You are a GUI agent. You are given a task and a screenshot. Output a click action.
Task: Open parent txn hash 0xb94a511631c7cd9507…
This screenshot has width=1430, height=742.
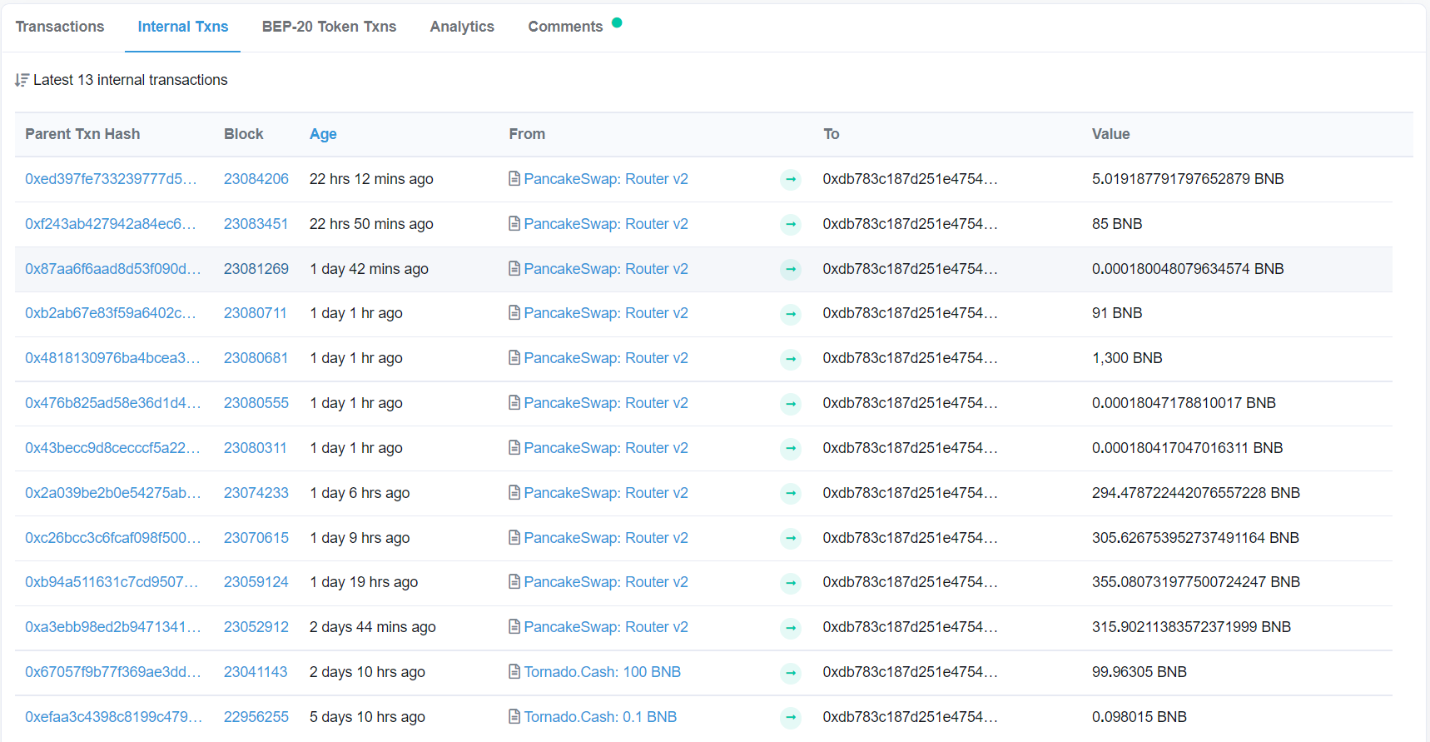click(x=112, y=582)
